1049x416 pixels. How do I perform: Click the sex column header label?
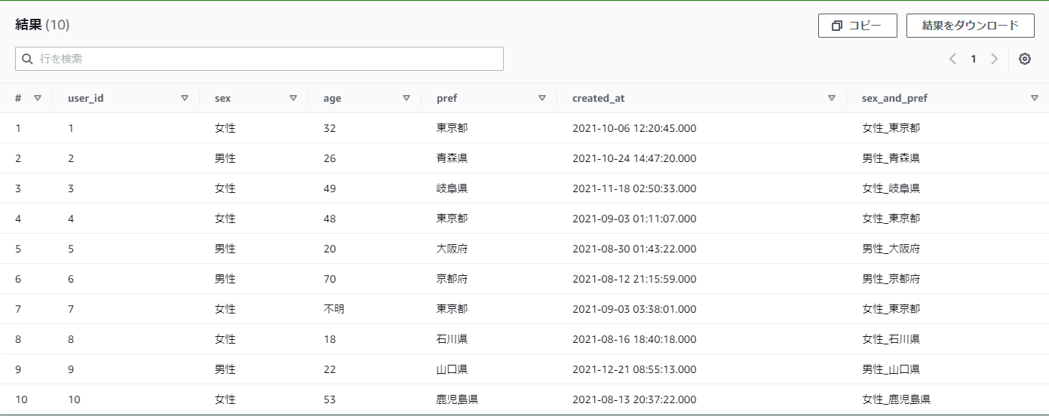[222, 98]
